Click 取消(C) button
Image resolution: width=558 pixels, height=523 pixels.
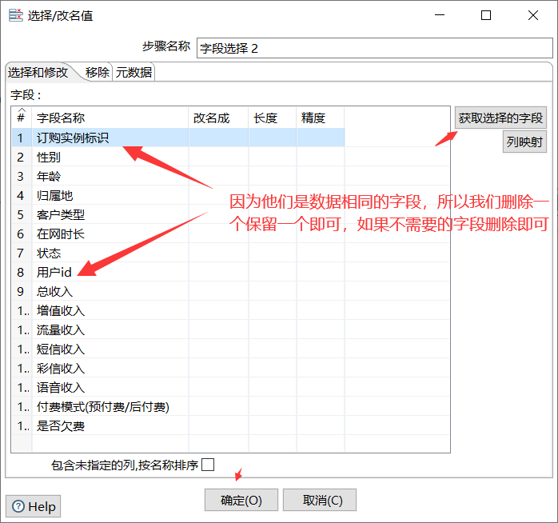320,500
